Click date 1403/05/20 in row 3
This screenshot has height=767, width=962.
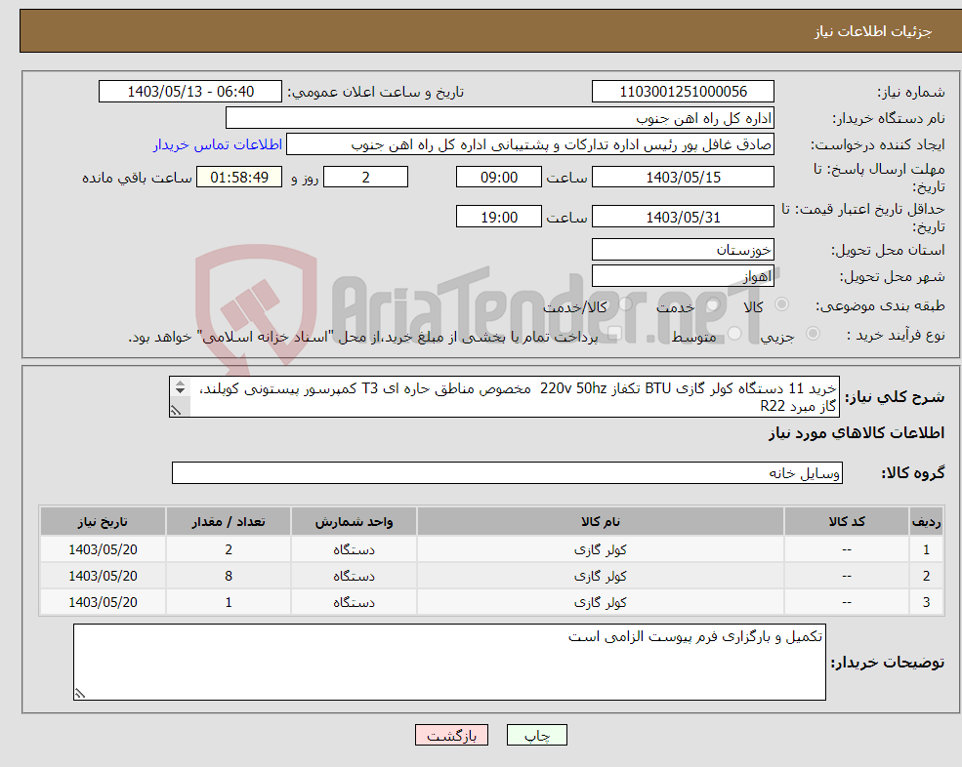click(x=103, y=602)
